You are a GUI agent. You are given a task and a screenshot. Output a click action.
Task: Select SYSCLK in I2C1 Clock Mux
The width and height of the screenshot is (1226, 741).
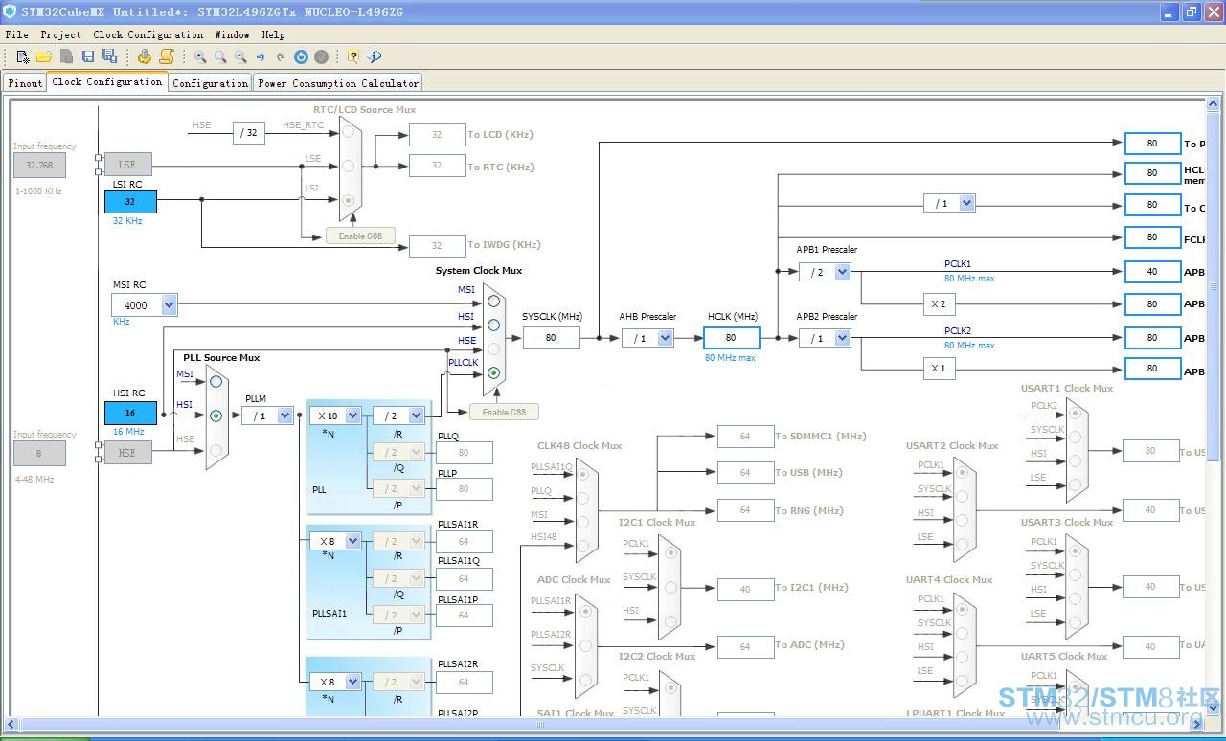pyautogui.click(x=670, y=587)
